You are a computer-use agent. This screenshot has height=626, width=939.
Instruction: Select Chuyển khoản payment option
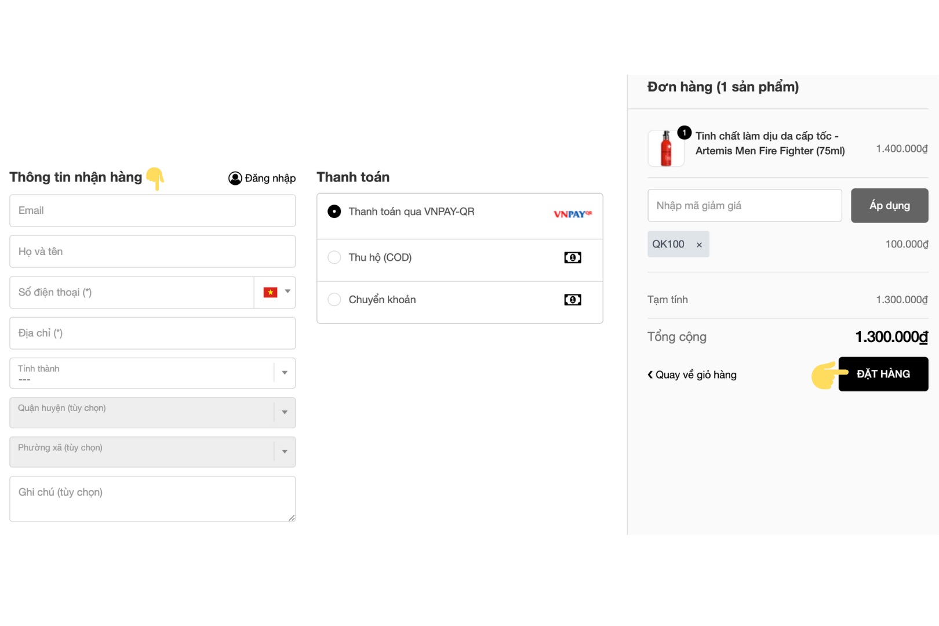tap(334, 300)
